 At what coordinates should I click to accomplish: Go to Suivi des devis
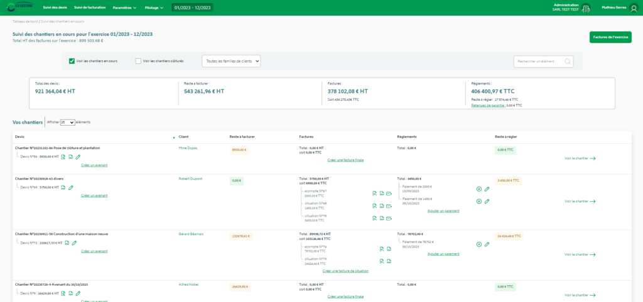[x=55, y=8]
